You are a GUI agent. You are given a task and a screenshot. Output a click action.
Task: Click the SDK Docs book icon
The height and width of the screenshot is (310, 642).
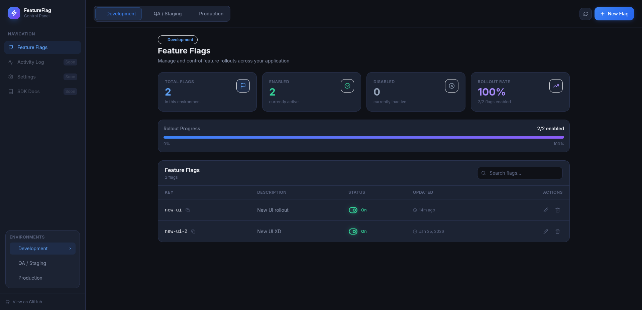click(x=11, y=92)
